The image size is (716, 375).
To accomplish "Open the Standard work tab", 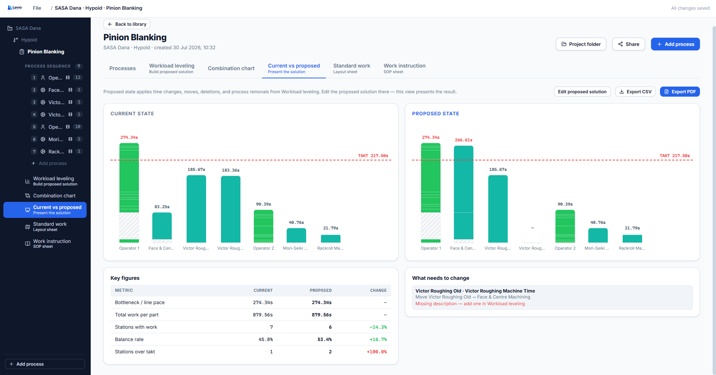I will click(x=352, y=68).
